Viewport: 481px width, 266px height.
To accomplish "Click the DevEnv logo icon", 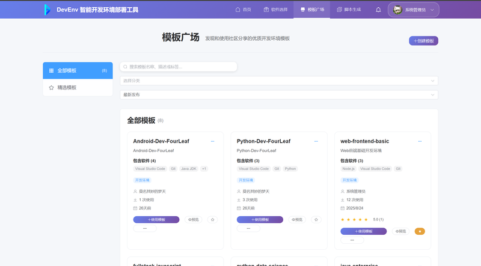I will pyautogui.click(x=47, y=10).
